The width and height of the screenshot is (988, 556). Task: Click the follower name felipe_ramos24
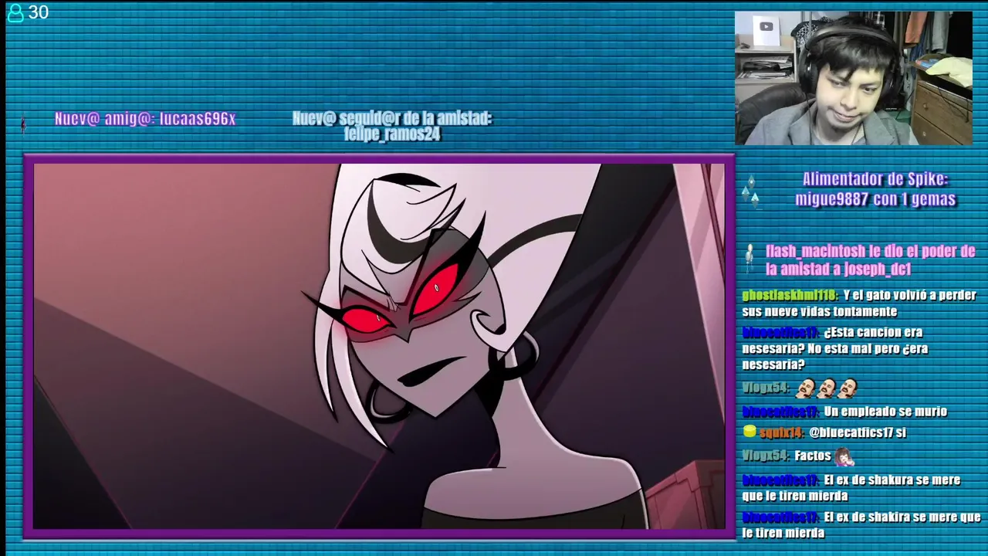click(x=392, y=134)
